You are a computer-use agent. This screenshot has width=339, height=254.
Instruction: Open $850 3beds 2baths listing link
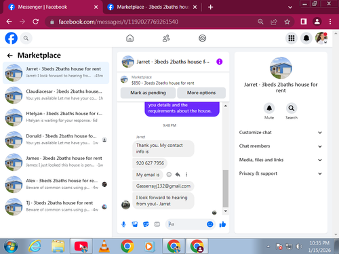tap(163, 83)
